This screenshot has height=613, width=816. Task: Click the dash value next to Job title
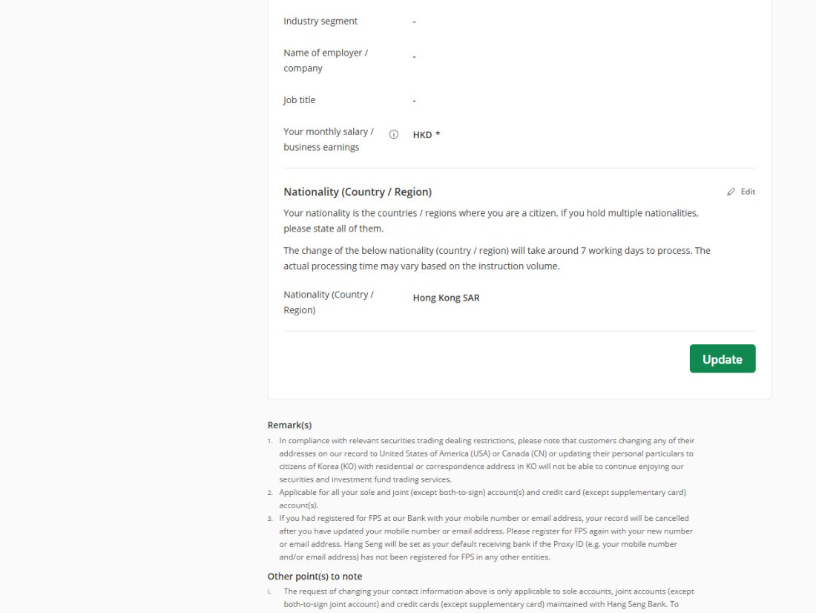415,100
